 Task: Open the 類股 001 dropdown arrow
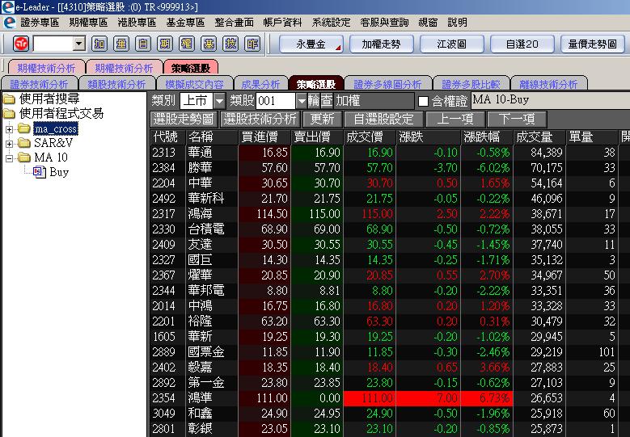[302, 101]
